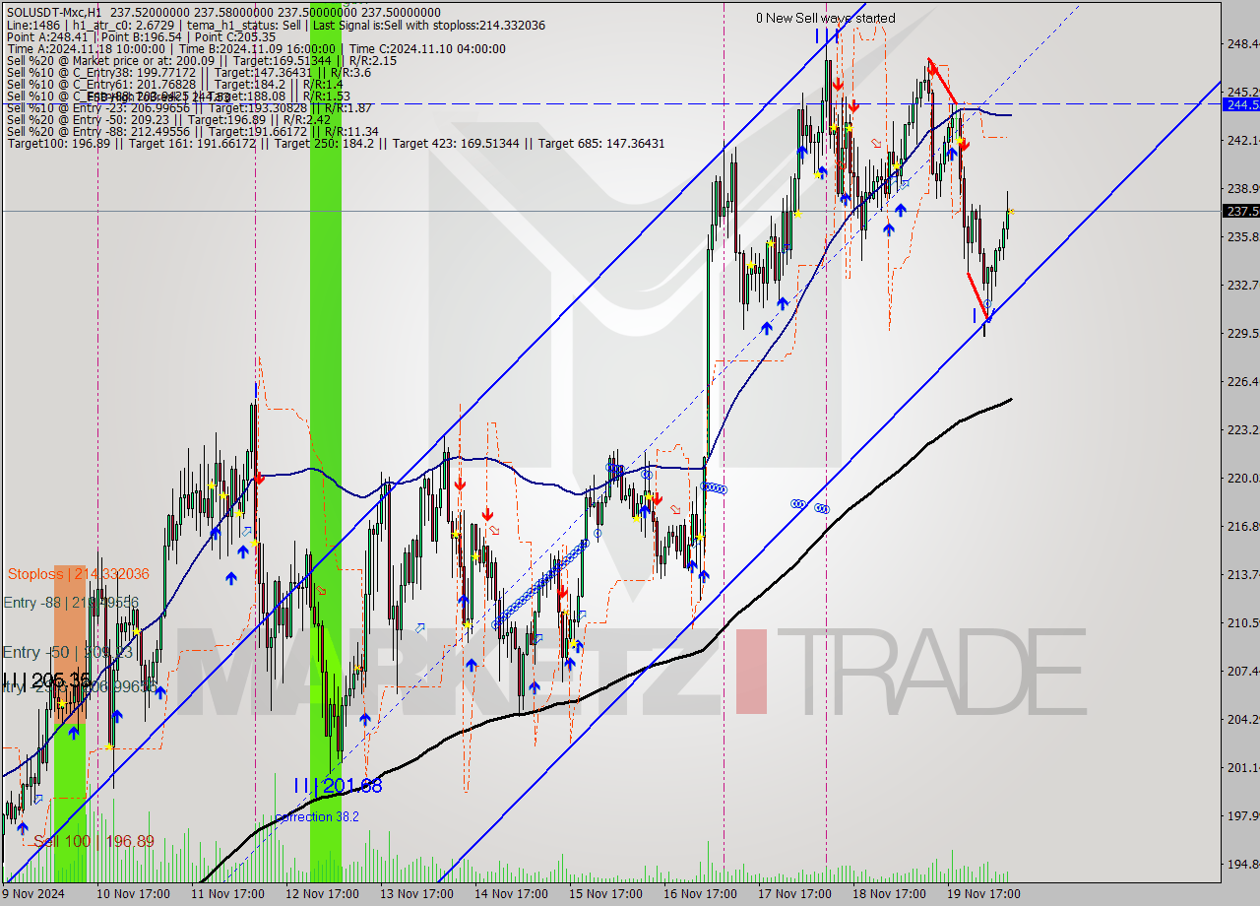1260x906 pixels.
Task: Click the '15 Nov 17:00' time label
Action: [605, 894]
